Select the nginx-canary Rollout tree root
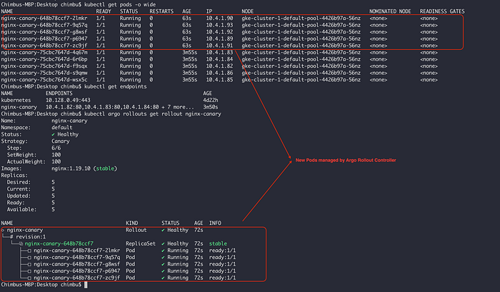Viewport: 500px width, 292px height. click(x=25, y=230)
